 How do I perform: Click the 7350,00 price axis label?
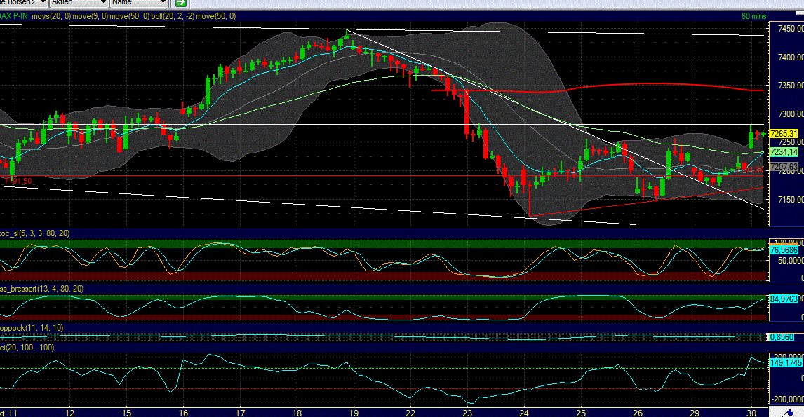[791, 86]
